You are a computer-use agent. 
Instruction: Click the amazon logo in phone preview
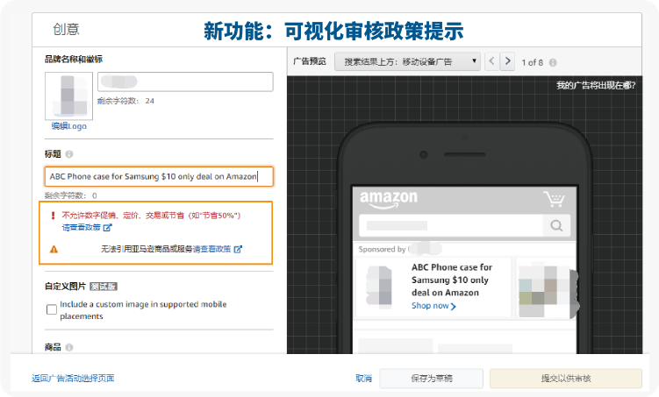point(389,199)
